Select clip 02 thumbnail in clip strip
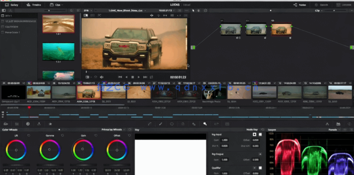Viewport: 354px width, 175px height. [39, 92]
